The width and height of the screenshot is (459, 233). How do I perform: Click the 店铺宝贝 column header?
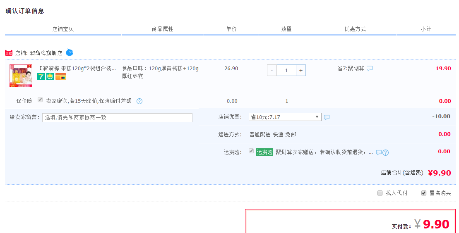63,29
